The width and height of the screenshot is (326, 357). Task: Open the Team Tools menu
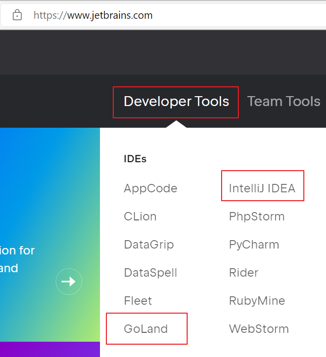pos(284,102)
